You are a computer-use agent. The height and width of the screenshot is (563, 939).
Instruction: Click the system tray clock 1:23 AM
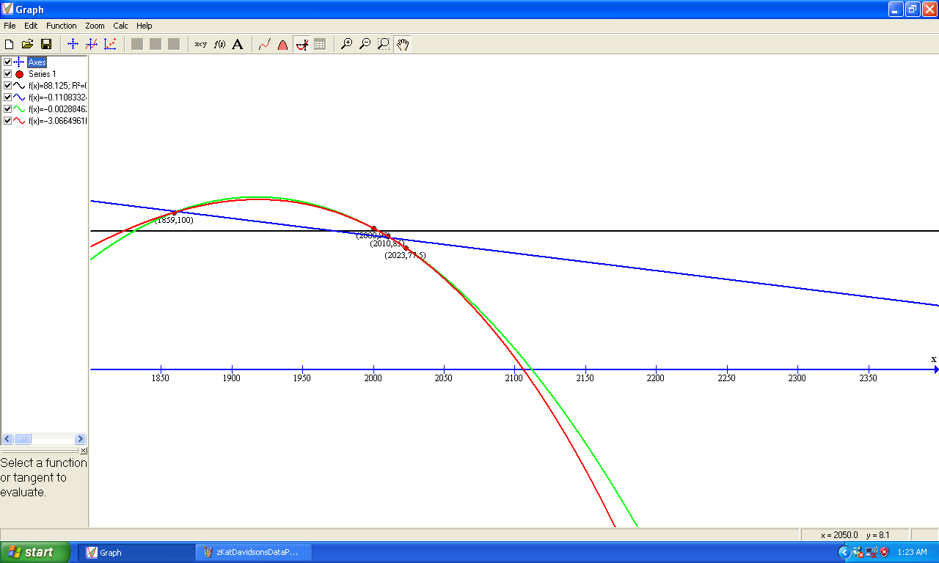click(x=912, y=552)
